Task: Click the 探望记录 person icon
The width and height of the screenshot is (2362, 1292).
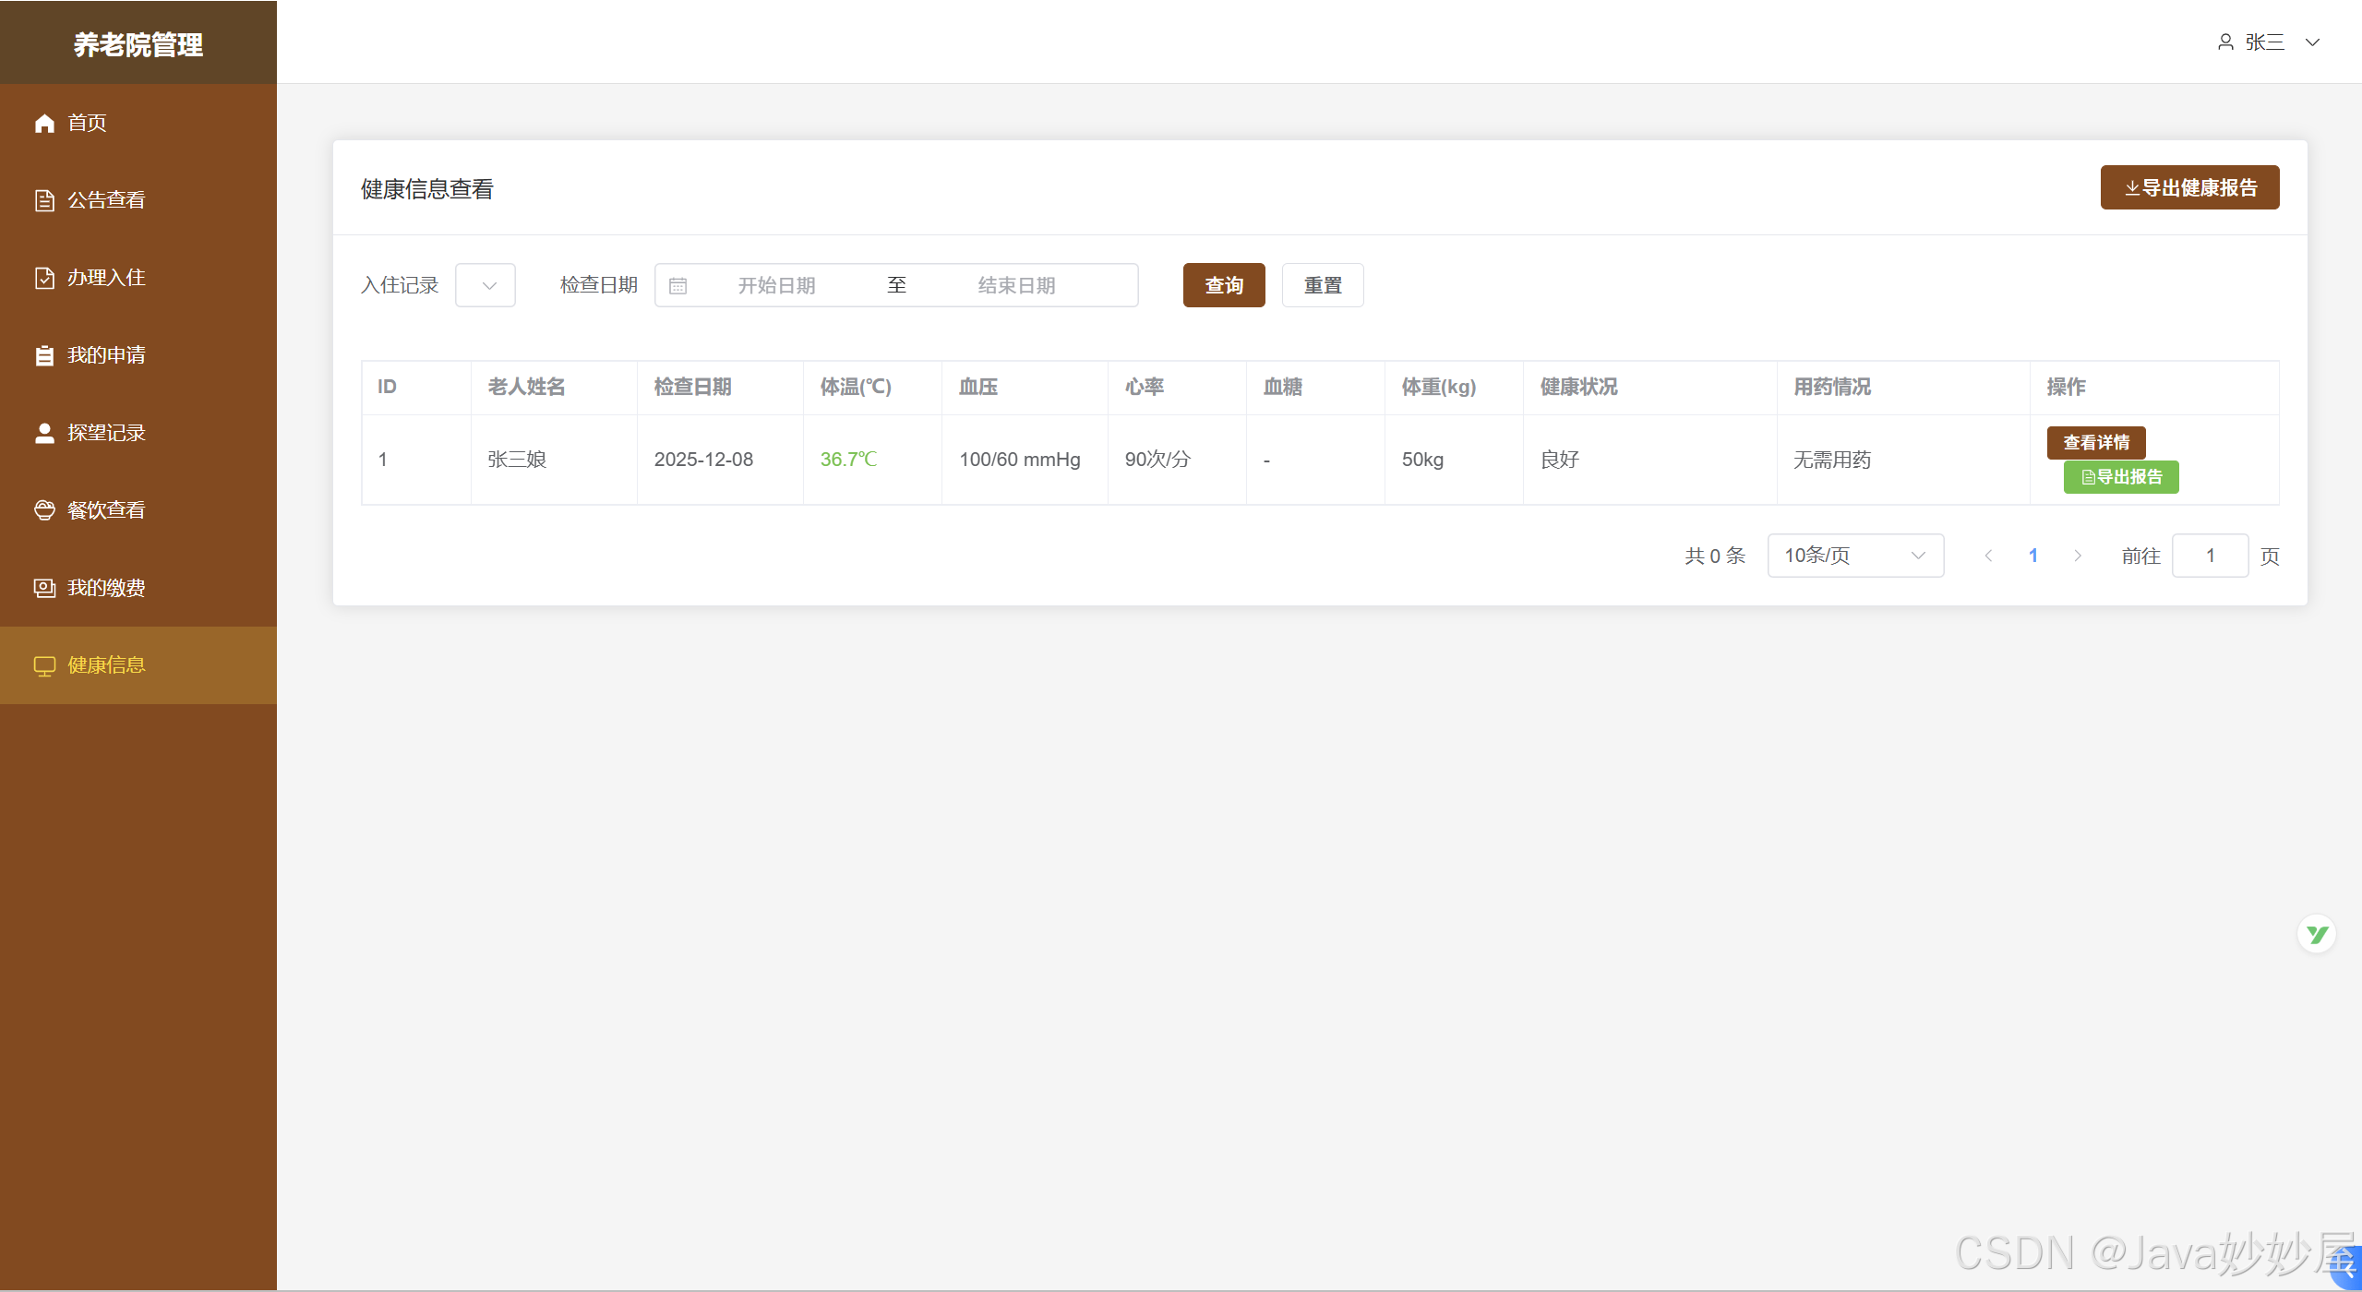Action: coord(44,433)
